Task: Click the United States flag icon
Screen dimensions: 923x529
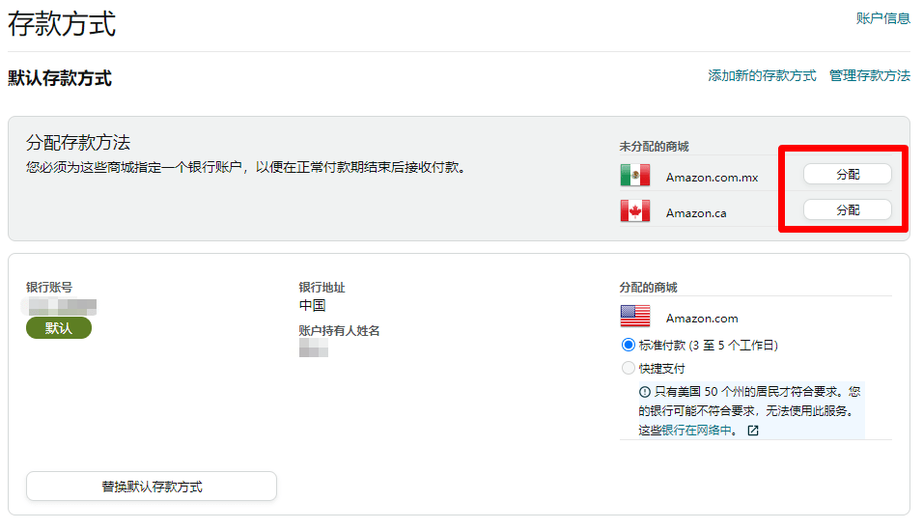Action: pyautogui.click(x=634, y=317)
